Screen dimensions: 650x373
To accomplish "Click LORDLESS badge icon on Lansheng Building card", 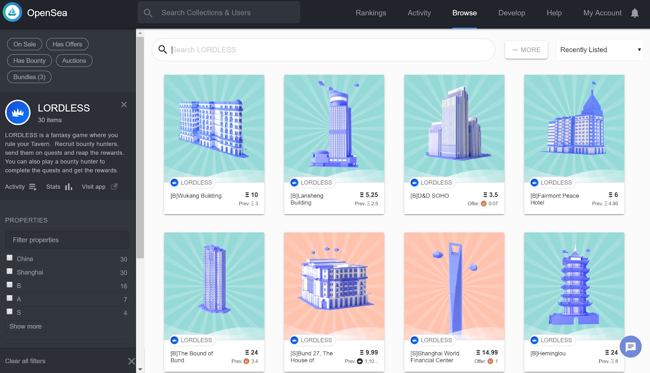I will click(x=295, y=183).
